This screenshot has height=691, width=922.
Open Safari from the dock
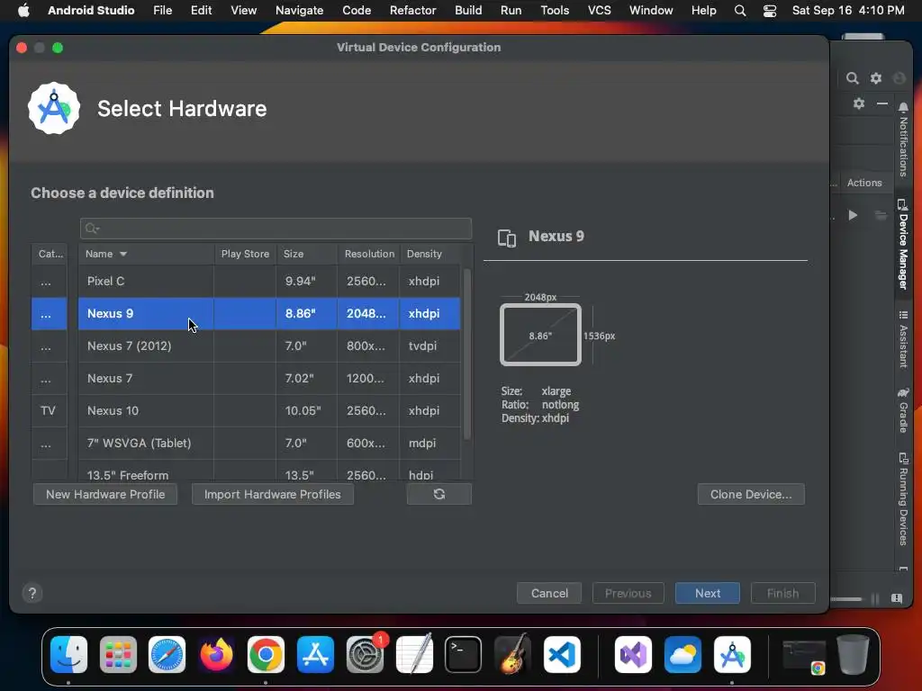(x=167, y=655)
